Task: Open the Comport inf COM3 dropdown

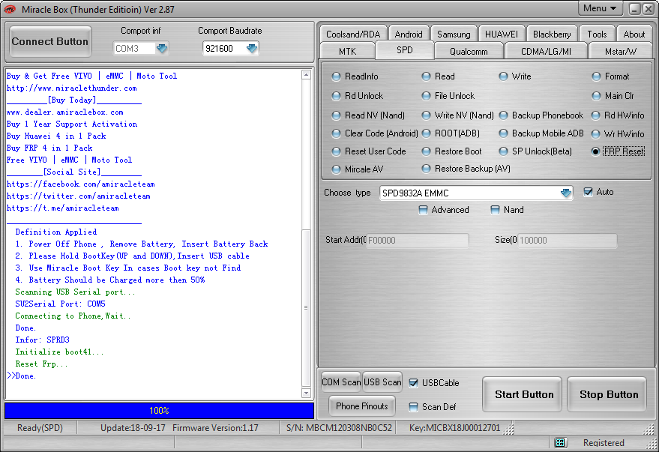Action: [x=162, y=48]
